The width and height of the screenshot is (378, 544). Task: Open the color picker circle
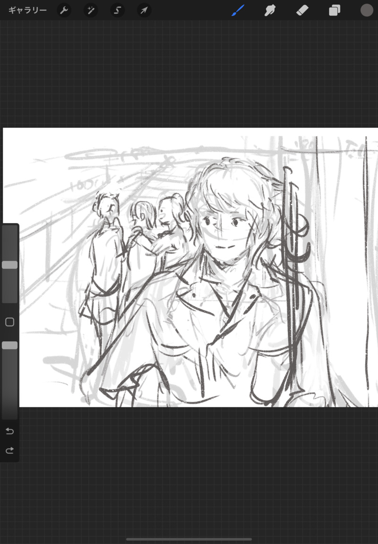(367, 10)
